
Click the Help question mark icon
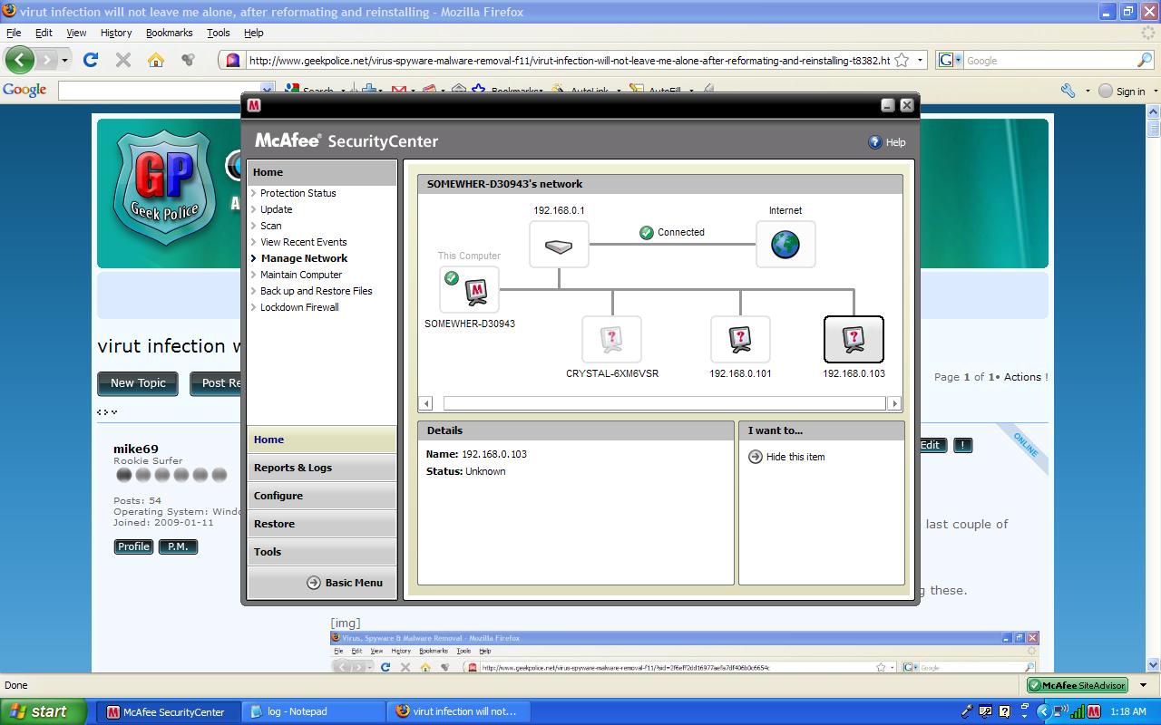click(x=875, y=142)
